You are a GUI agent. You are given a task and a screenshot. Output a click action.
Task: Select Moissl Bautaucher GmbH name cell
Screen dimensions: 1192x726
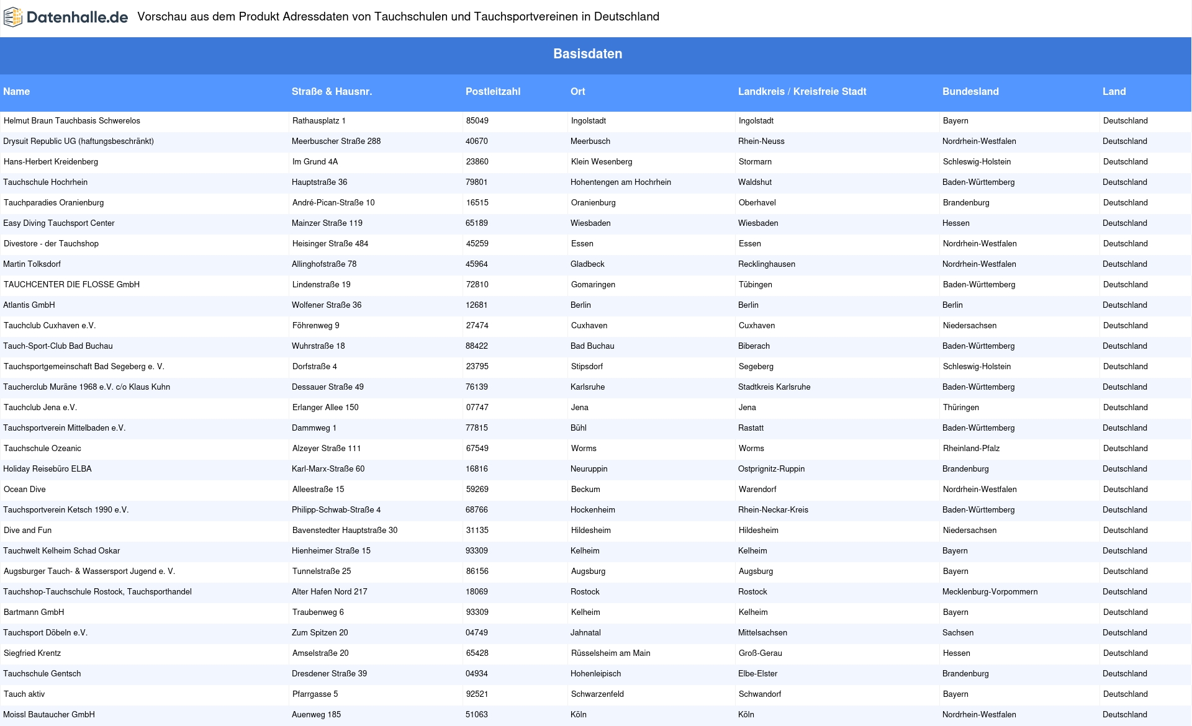[x=49, y=715]
